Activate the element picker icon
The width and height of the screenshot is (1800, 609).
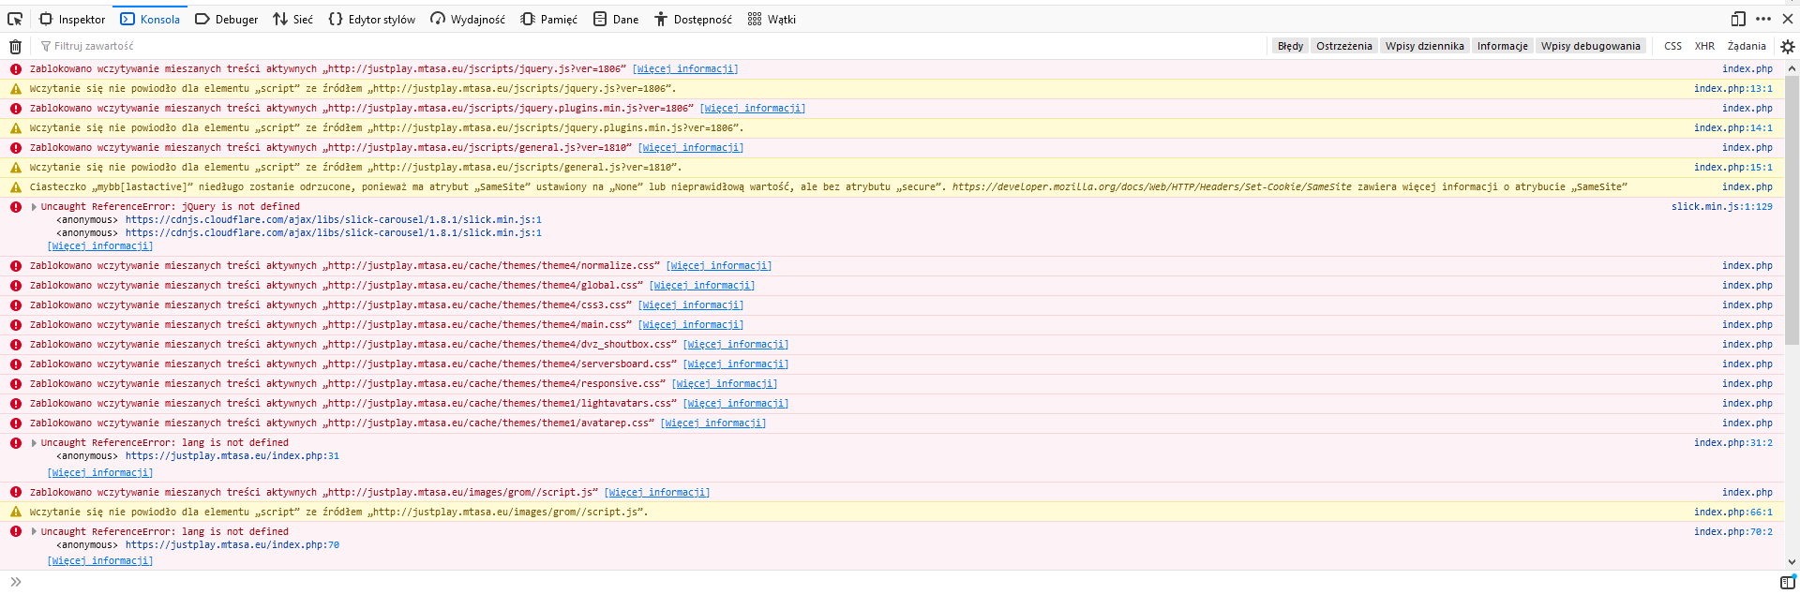coord(15,19)
